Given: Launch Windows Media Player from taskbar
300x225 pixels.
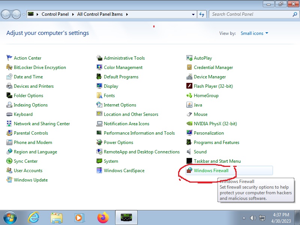Looking at the screenshot, I should [79, 218].
